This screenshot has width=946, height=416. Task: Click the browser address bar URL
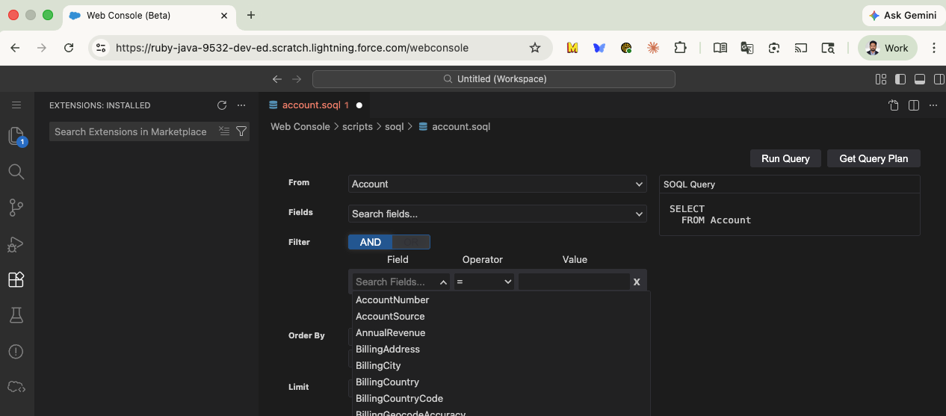[292, 48]
